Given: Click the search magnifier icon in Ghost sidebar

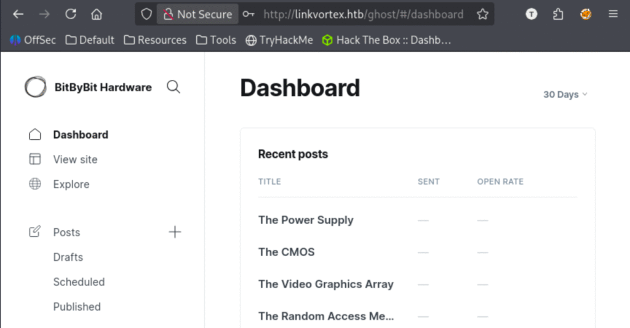Looking at the screenshot, I should click(173, 87).
